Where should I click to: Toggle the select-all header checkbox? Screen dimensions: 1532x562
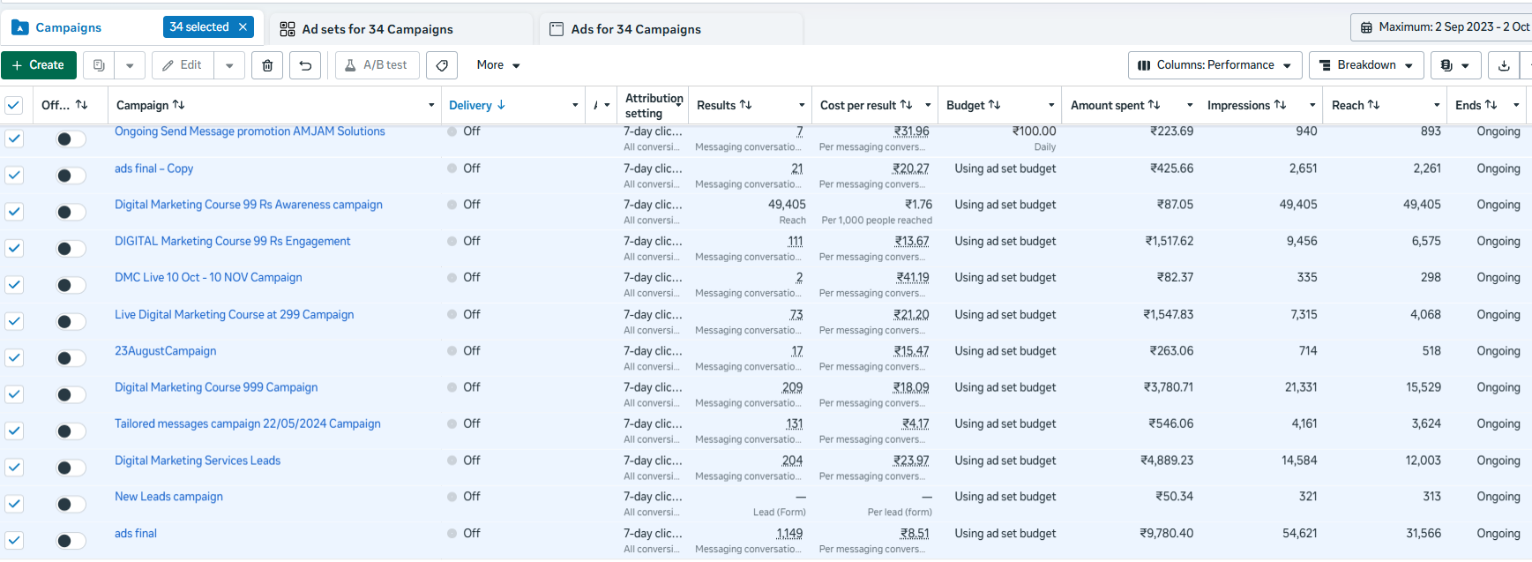point(14,106)
